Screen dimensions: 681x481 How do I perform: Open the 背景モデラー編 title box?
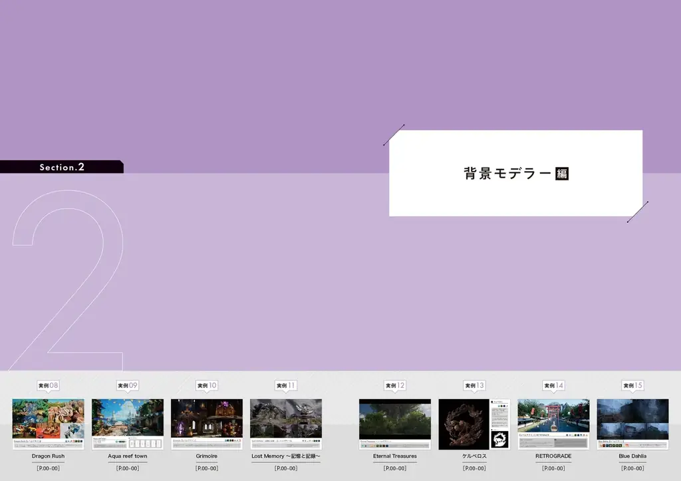click(516, 173)
